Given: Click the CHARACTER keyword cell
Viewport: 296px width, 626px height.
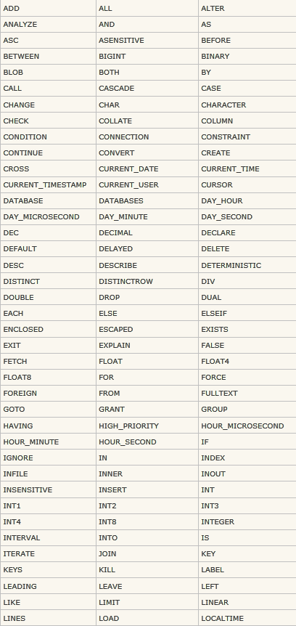Looking at the screenshot, I should [247, 105].
